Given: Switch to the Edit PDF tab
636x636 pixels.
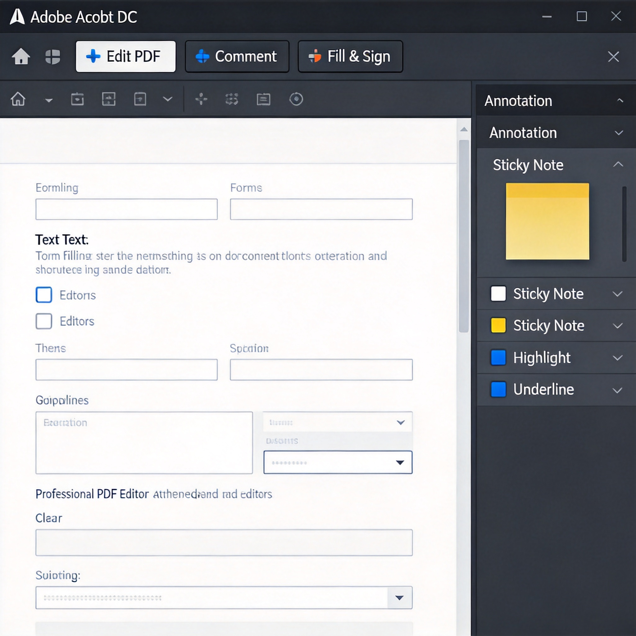Looking at the screenshot, I should [x=126, y=56].
